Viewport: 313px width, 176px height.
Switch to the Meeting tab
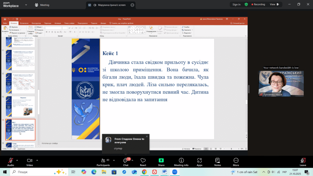(42, 5)
